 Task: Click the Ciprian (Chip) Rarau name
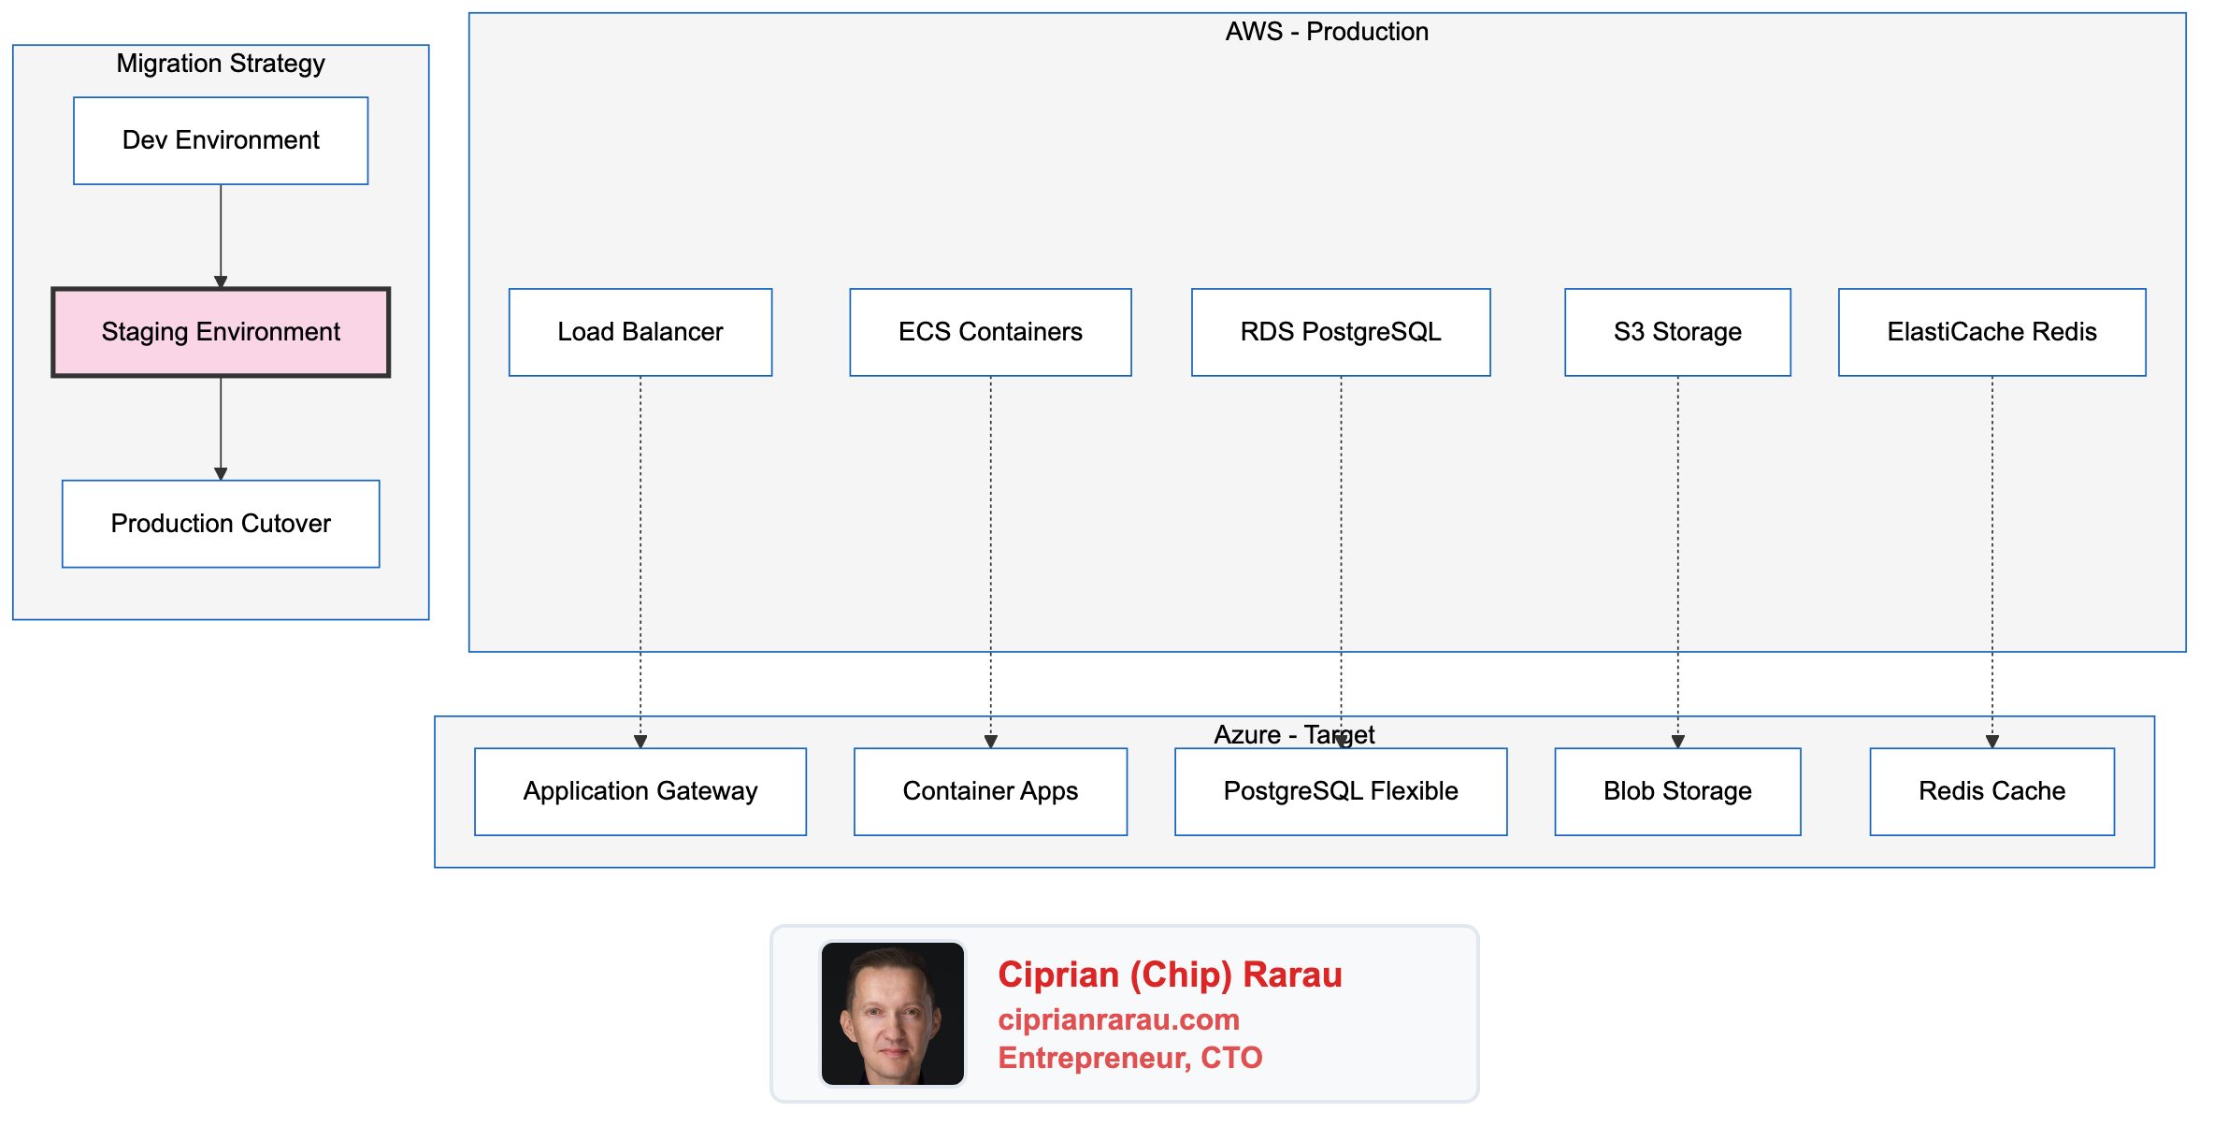click(1170, 975)
